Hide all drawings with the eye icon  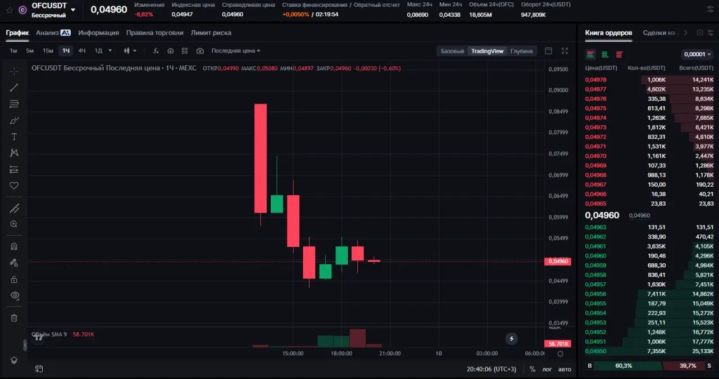coord(14,295)
